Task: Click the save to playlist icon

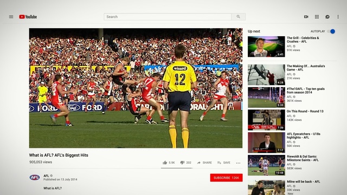Action: click(219, 162)
